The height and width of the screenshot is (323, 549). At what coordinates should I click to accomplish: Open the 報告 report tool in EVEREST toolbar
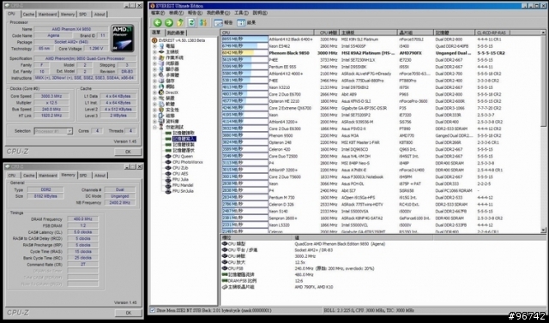coord(223,23)
